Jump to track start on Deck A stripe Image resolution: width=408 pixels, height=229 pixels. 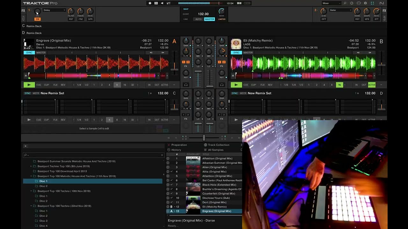click(25, 76)
